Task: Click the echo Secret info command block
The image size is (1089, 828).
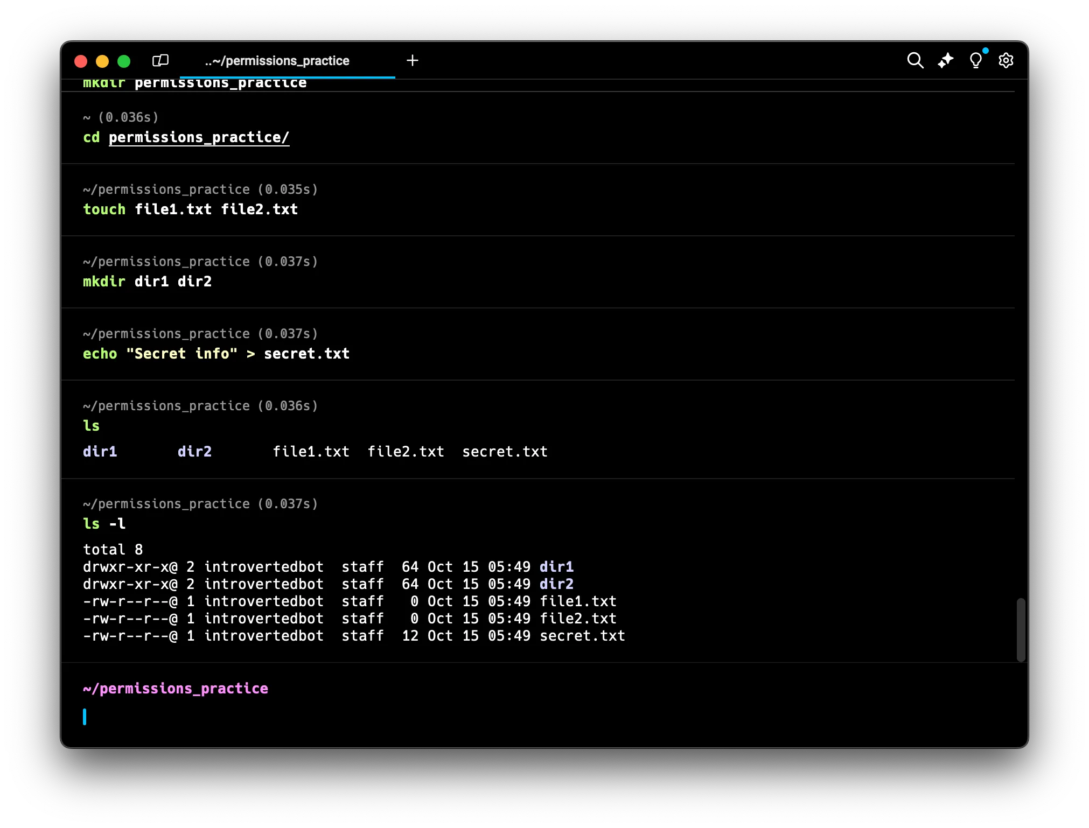Action: click(216, 354)
